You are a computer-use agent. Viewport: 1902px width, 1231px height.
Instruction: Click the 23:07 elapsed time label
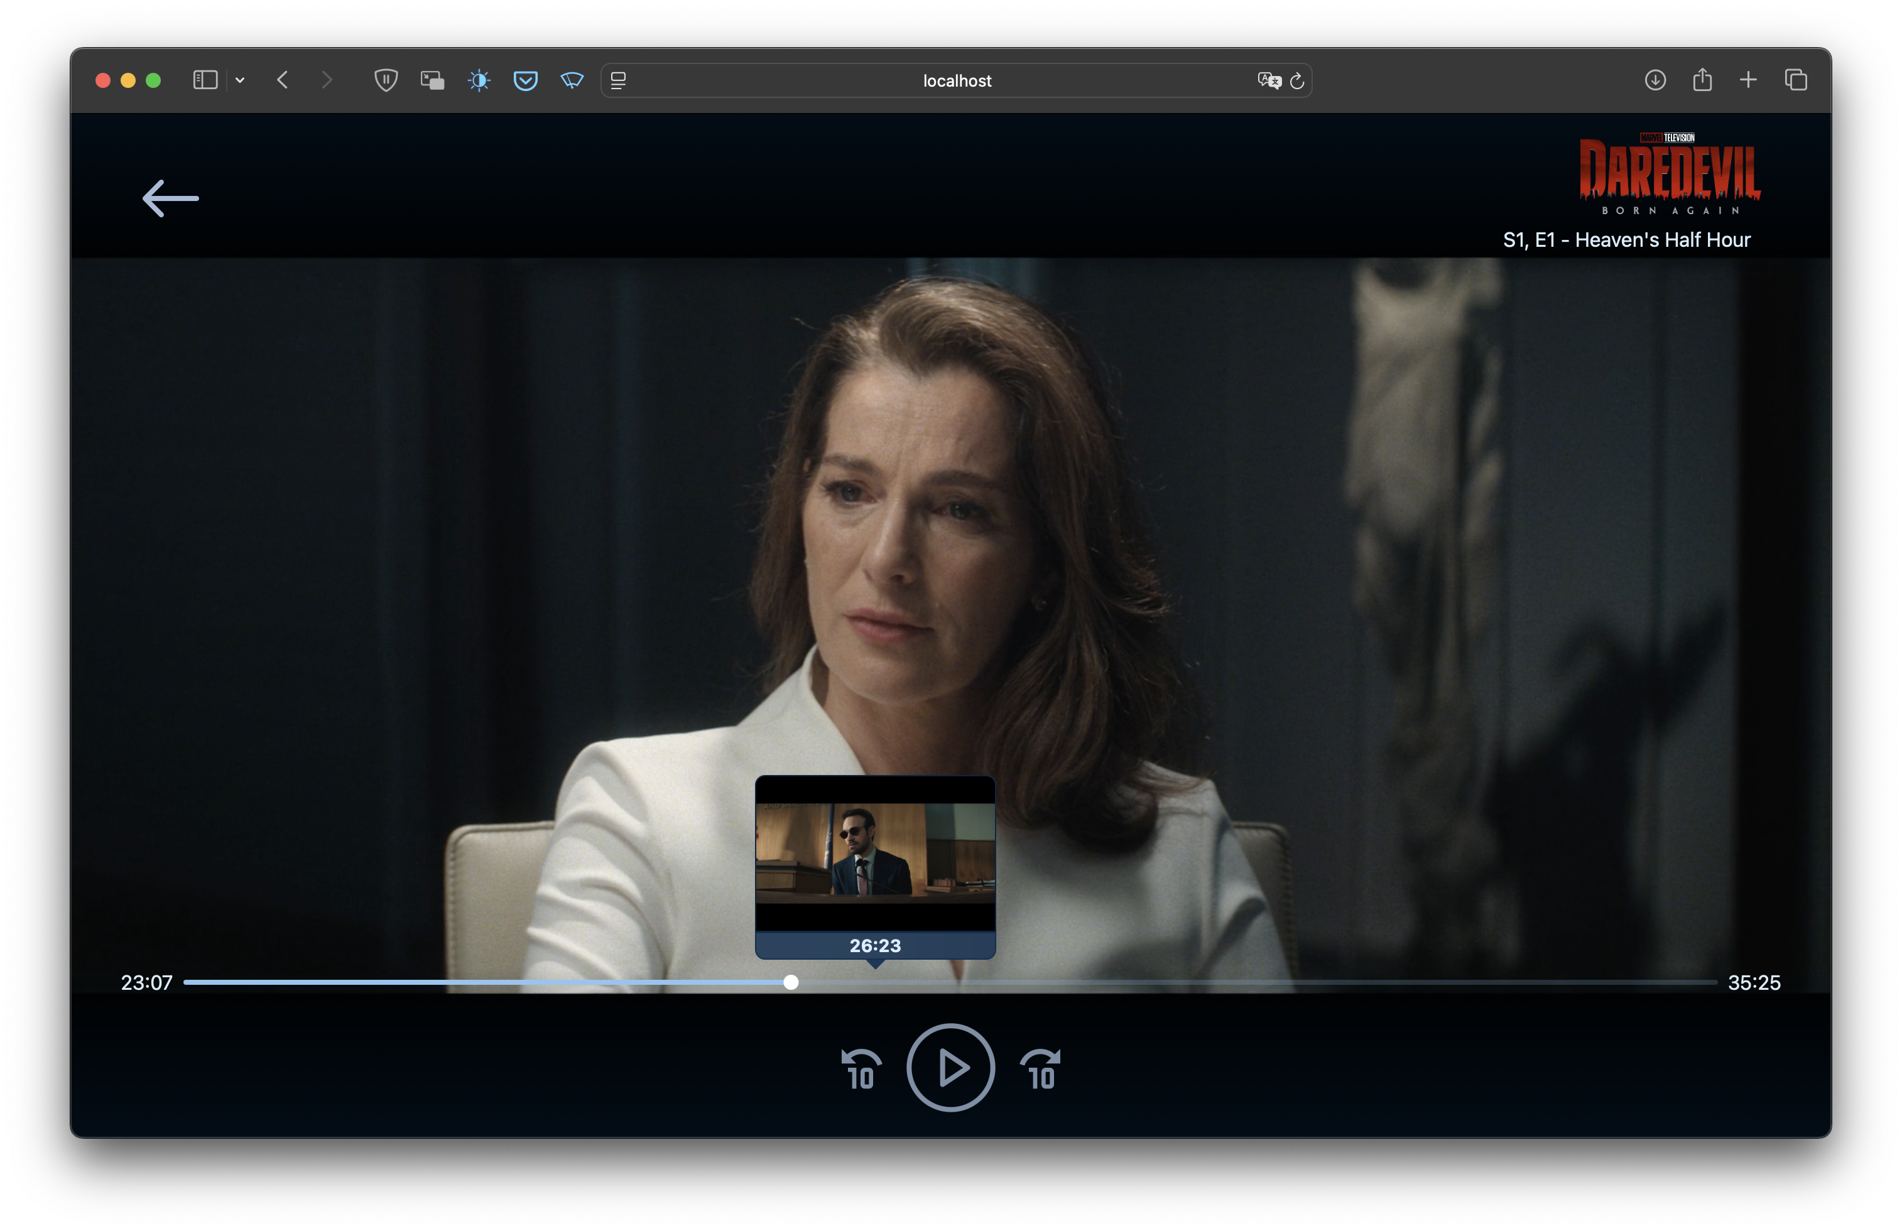(146, 982)
